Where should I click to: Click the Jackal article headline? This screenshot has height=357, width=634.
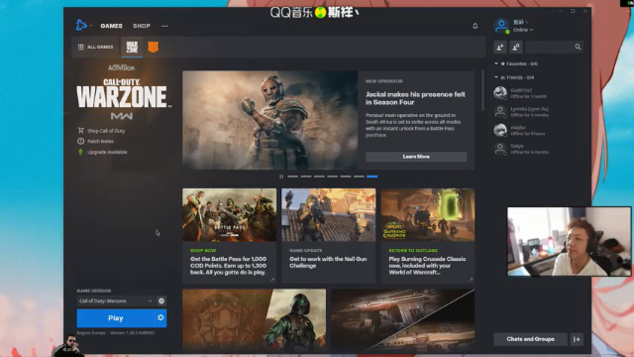click(415, 98)
